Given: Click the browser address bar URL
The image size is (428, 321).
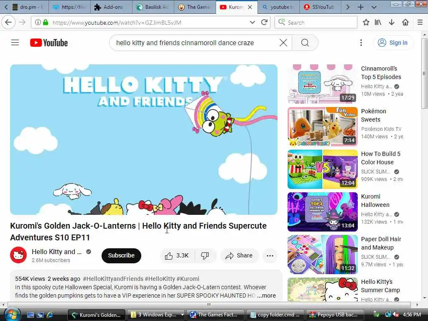Looking at the screenshot, I should (x=117, y=23).
